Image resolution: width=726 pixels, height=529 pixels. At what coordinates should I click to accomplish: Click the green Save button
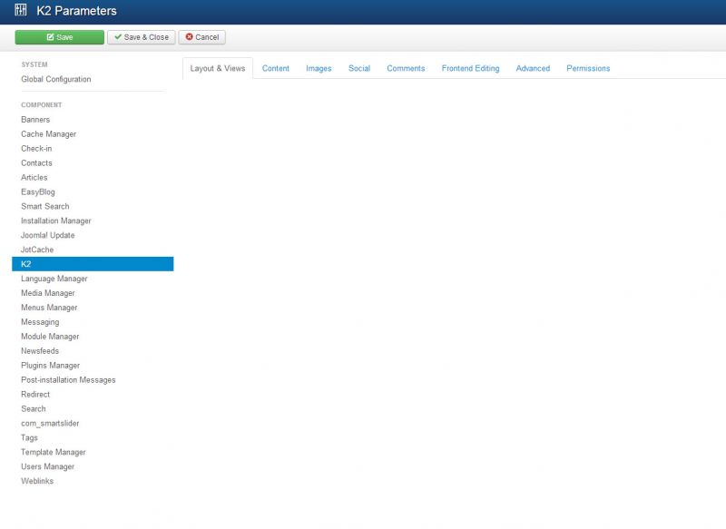pos(59,37)
